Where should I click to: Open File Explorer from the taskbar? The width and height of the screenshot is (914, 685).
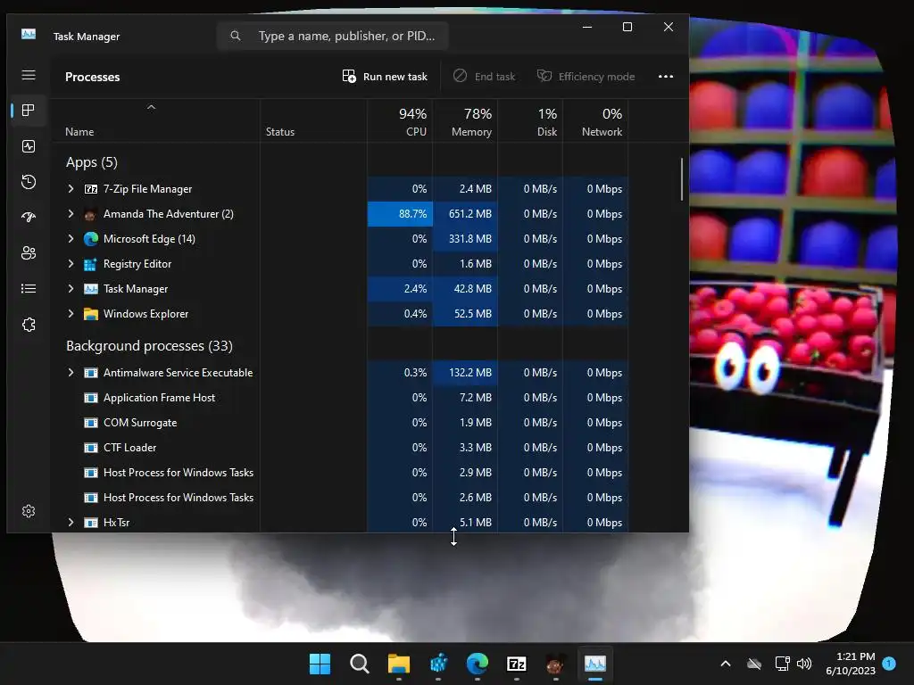click(x=399, y=664)
